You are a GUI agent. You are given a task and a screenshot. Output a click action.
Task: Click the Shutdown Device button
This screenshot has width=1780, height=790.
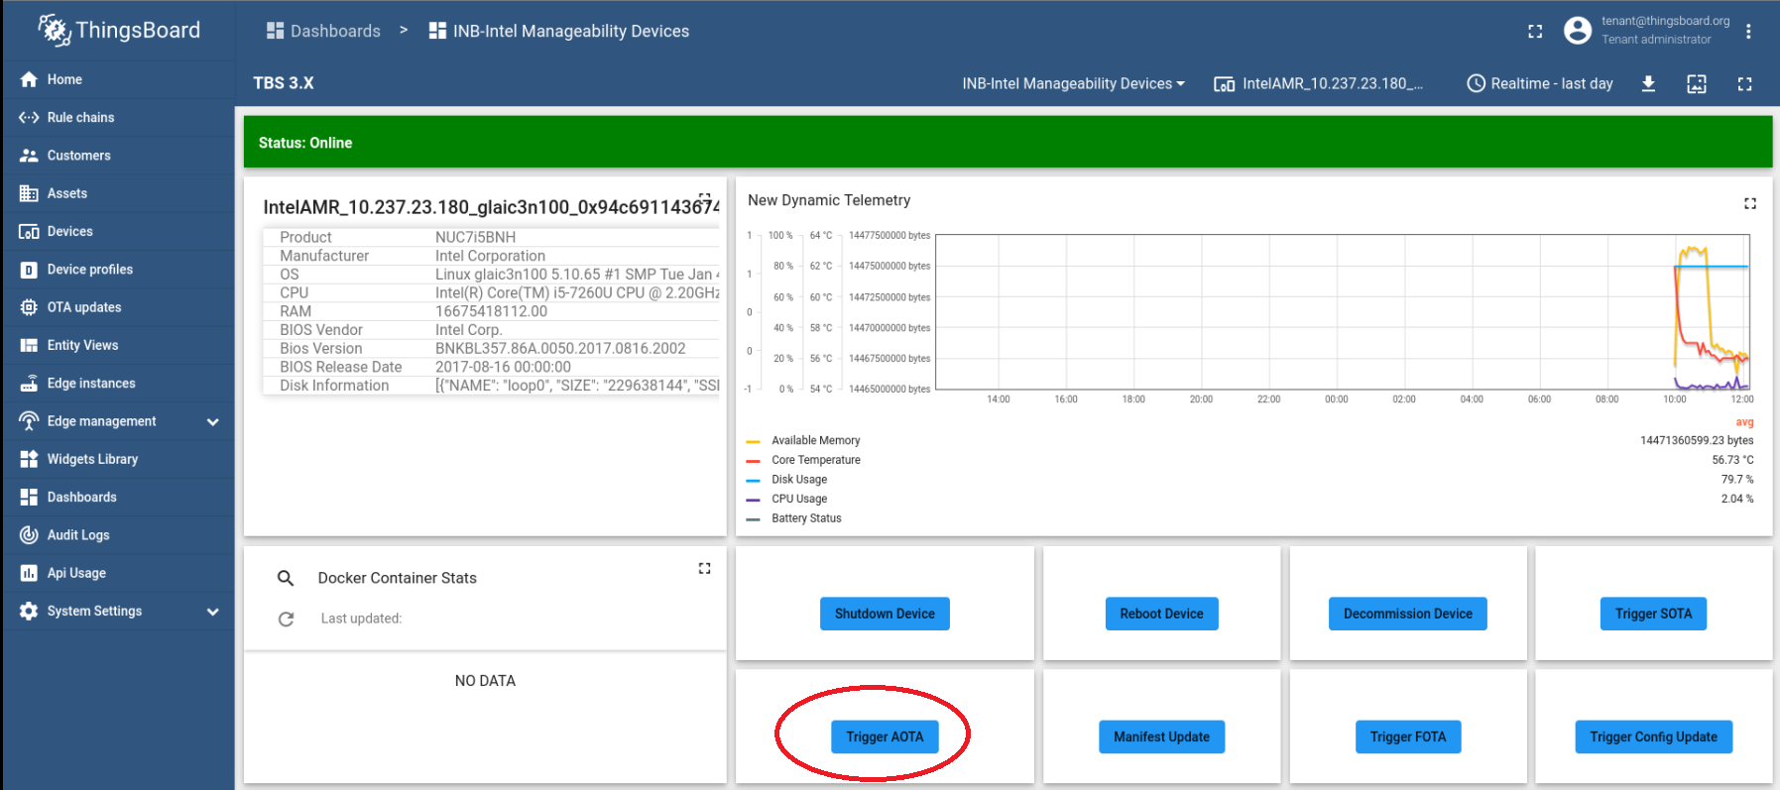885,614
